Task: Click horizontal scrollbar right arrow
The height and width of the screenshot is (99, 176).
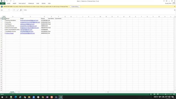Action: point(173,92)
